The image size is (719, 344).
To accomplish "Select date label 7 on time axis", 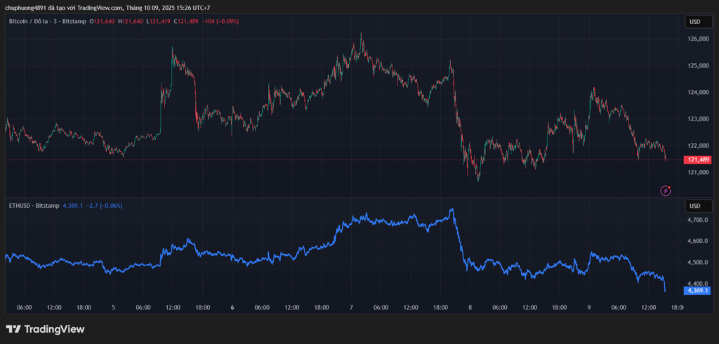I will point(350,307).
